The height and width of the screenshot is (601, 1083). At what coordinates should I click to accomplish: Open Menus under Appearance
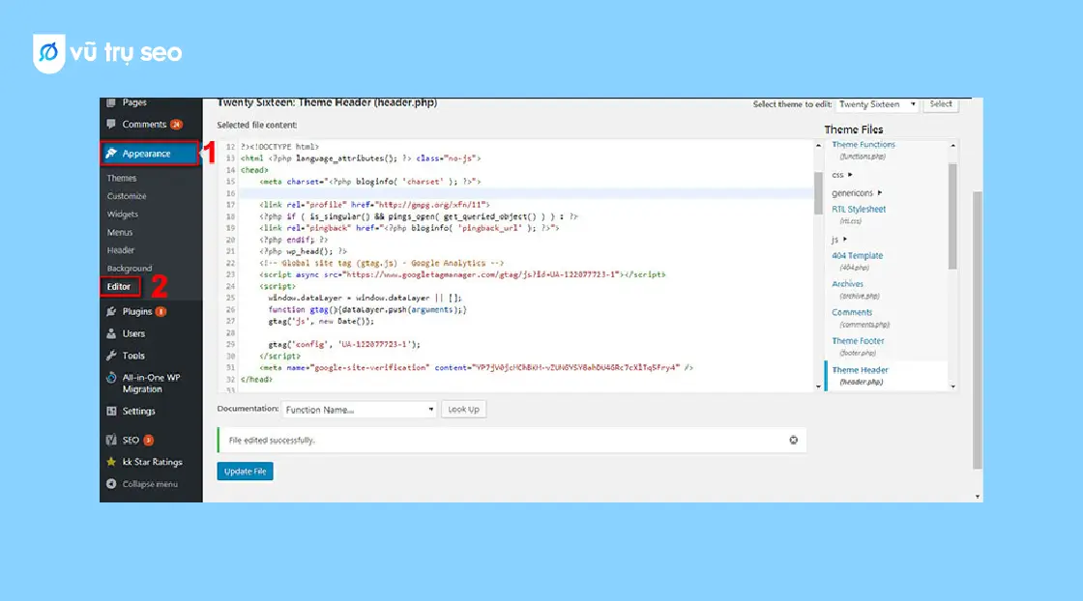tap(120, 233)
